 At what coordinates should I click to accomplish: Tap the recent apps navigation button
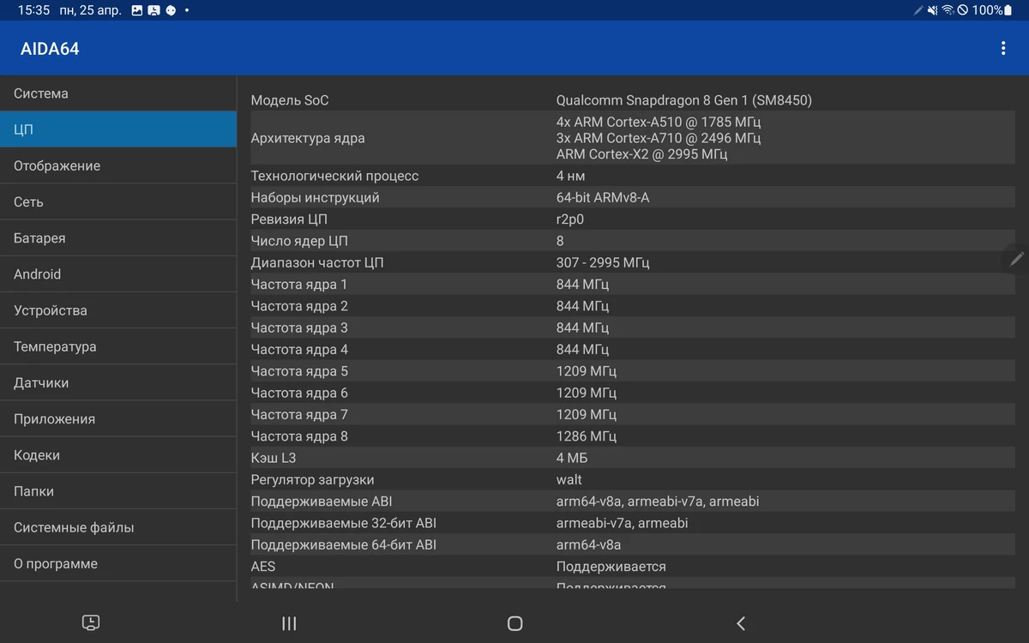tap(289, 623)
